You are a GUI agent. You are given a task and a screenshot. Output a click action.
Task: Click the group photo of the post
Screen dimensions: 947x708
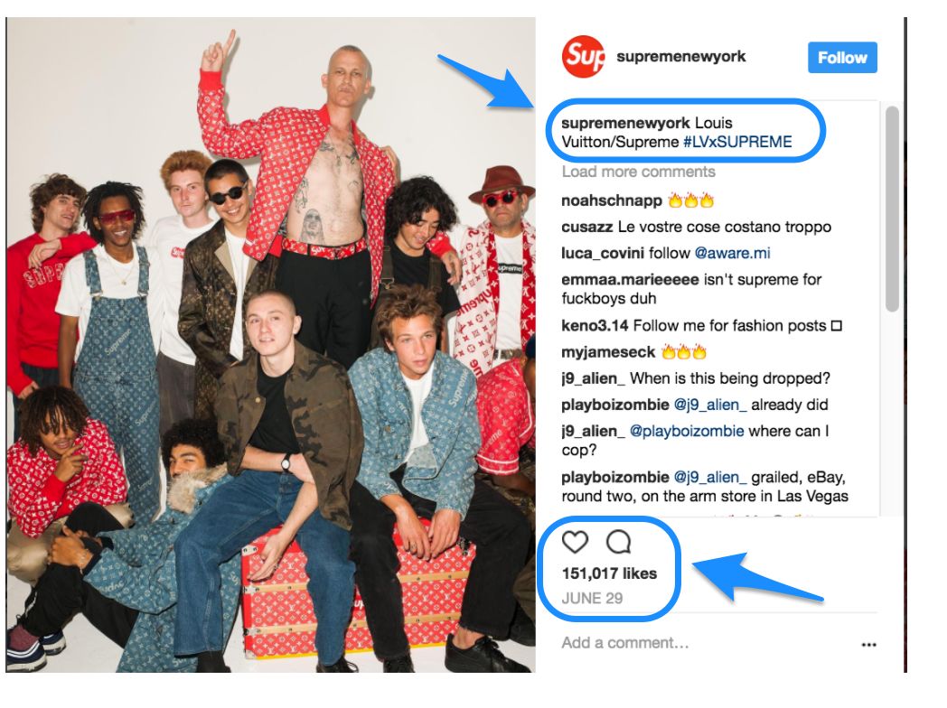tap(270, 345)
